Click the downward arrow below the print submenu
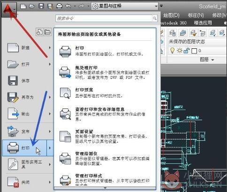The width and height of the screenshot is (227, 192). coord(105,188)
